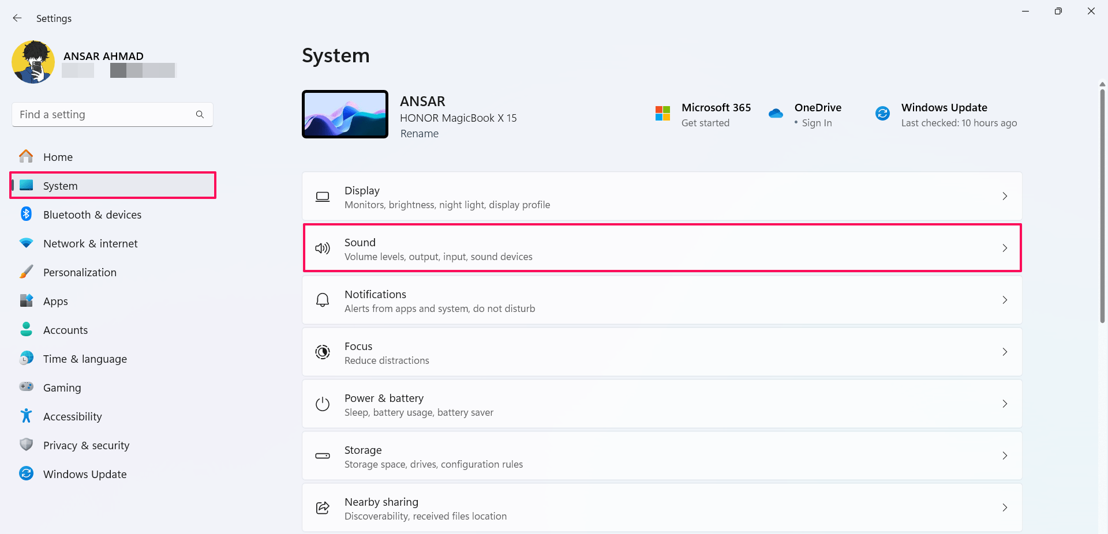Click the Apps label in sidebar

pos(55,301)
